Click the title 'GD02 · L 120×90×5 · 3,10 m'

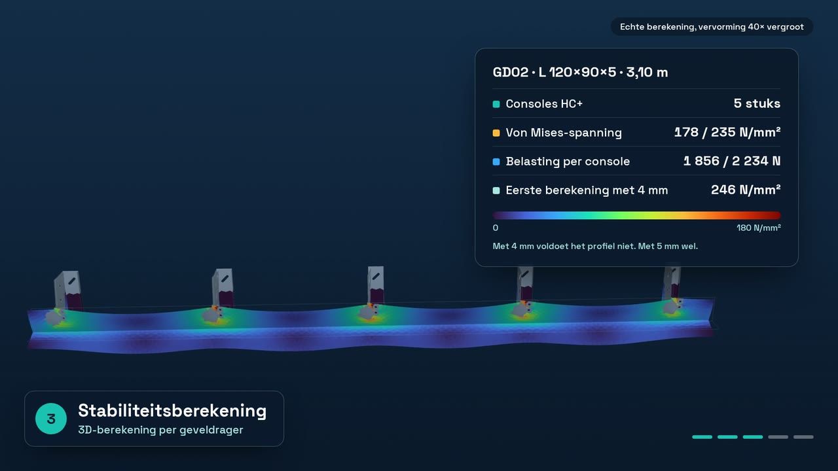click(x=580, y=72)
